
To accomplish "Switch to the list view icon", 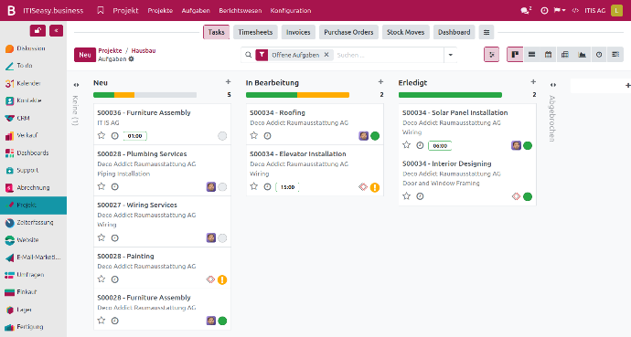I will (x=531, y=55).
